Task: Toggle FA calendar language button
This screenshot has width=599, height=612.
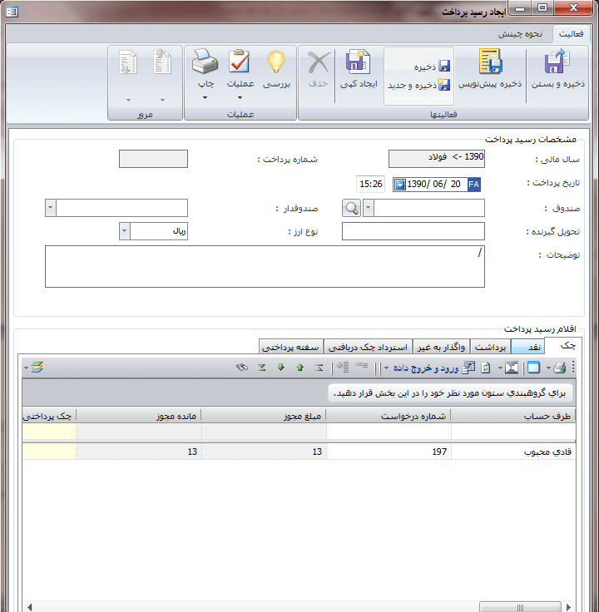Action: click(x=474, y=184)
